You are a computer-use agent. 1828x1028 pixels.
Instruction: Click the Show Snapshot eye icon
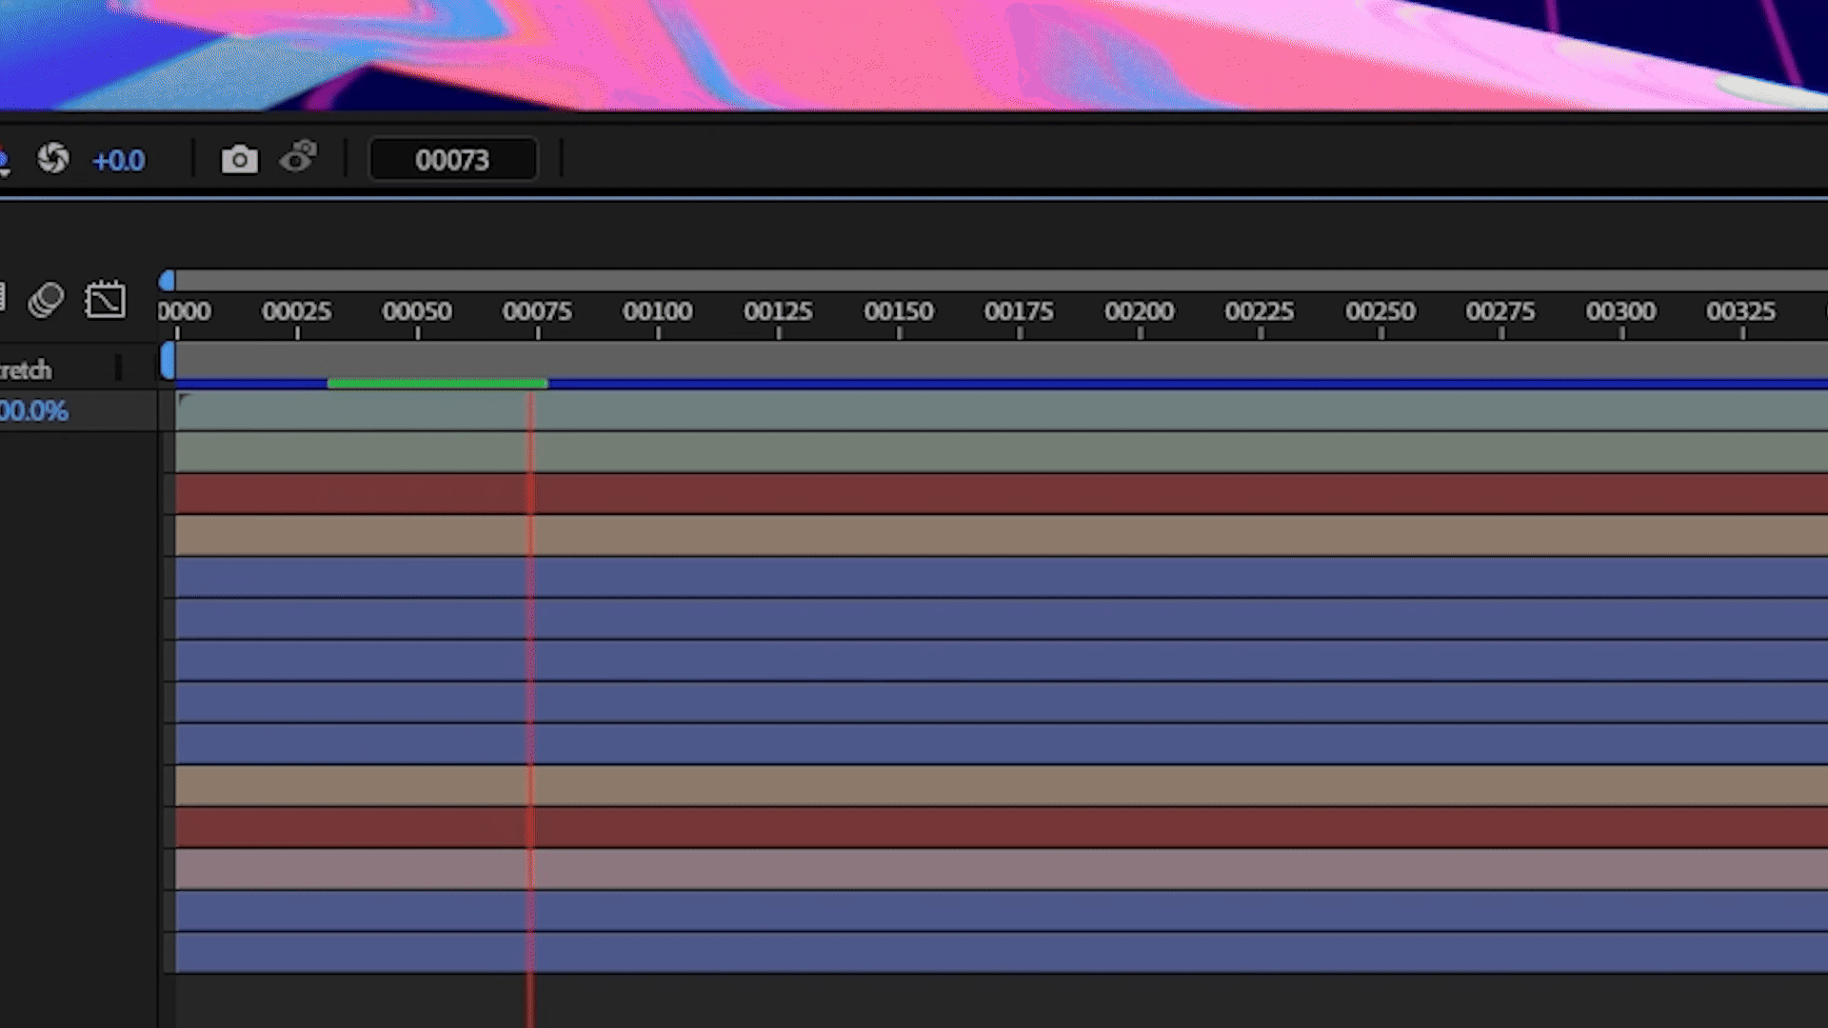pyautogui.click(x=298, y=159)
